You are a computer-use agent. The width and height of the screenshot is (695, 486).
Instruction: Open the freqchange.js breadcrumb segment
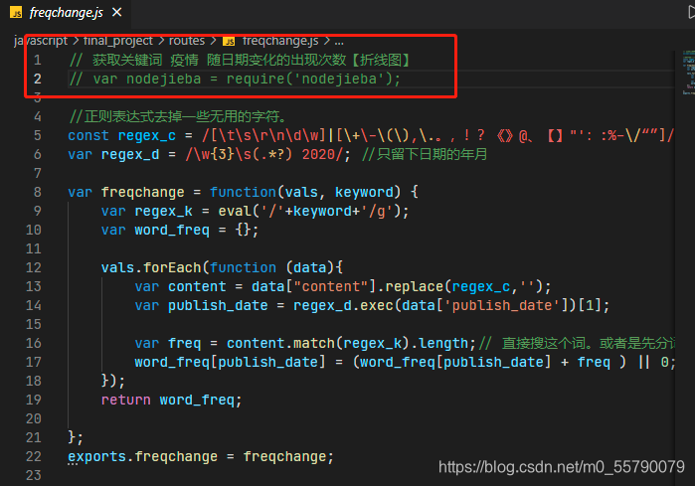[280, 41]
